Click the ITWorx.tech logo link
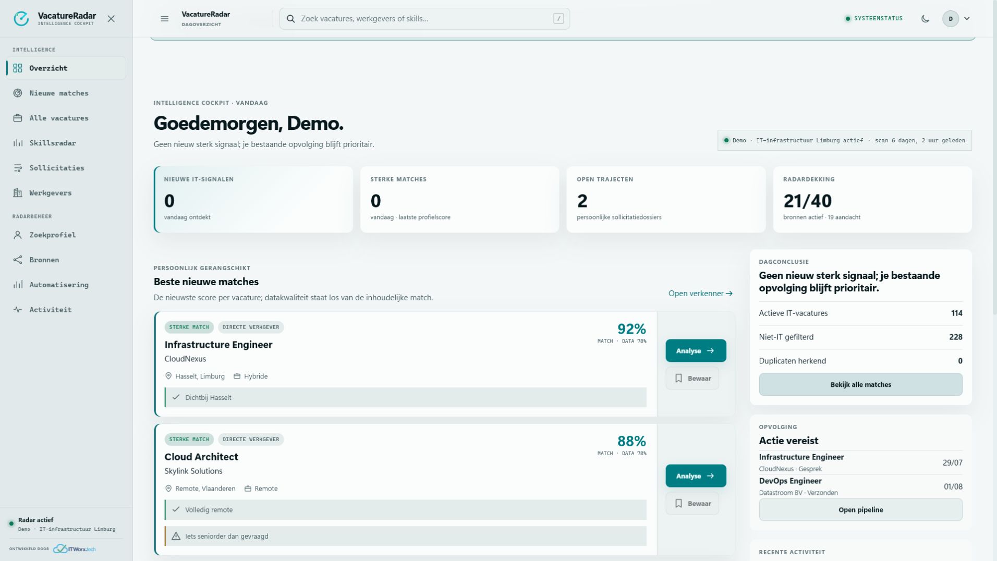 pyautogui.click(x=75, y=549)
